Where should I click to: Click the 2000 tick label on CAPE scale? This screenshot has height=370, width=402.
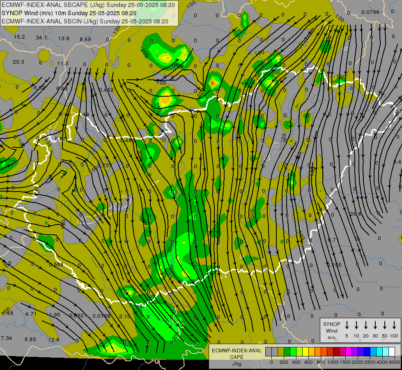pos(357,362)
